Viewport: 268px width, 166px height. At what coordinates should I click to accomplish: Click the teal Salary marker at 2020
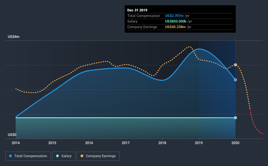[235, 118]
